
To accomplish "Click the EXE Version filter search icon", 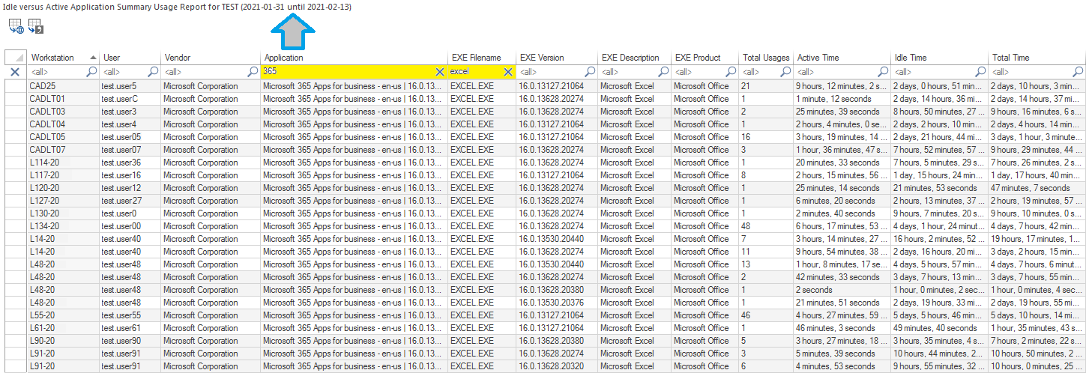I will click(x=589, y=72).
